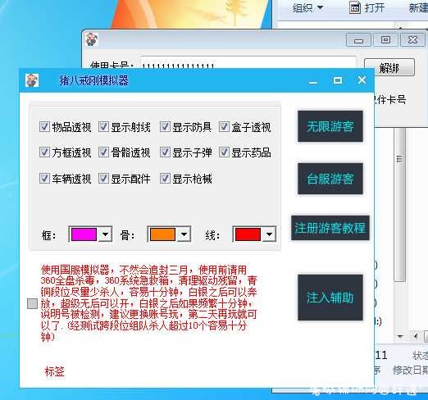Toggle the 车辆透视 checkbox
428x400 pixels.
point(44,178)
